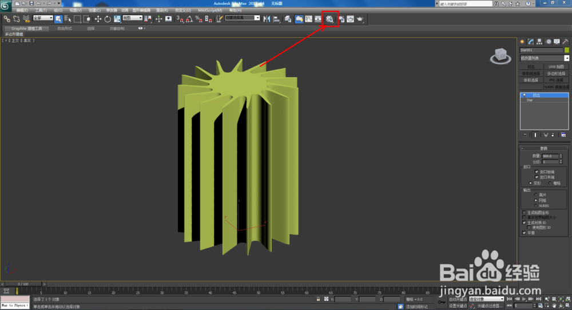Select the NURBS output radio button

click(x=537, y=205)
